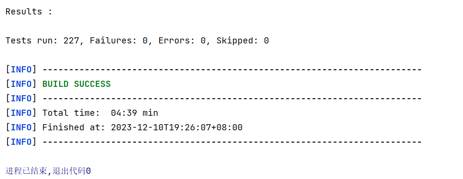
Task: Click the "Results :" heading text
Action: point(29,12)
